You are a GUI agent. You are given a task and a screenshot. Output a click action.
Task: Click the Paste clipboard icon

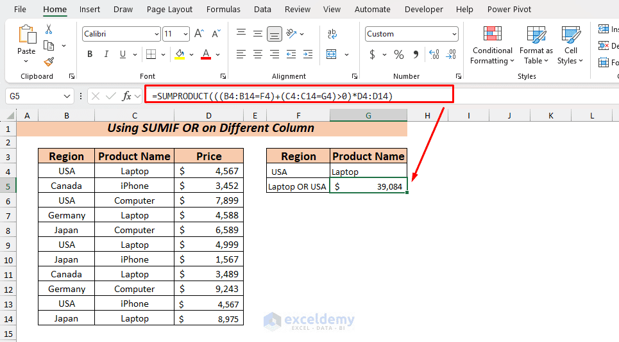pyautogui.click(x=27, y=35)
